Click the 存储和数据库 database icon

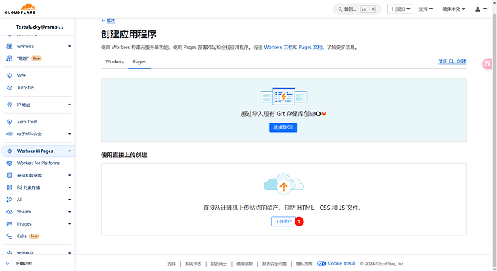pos(9,175)
